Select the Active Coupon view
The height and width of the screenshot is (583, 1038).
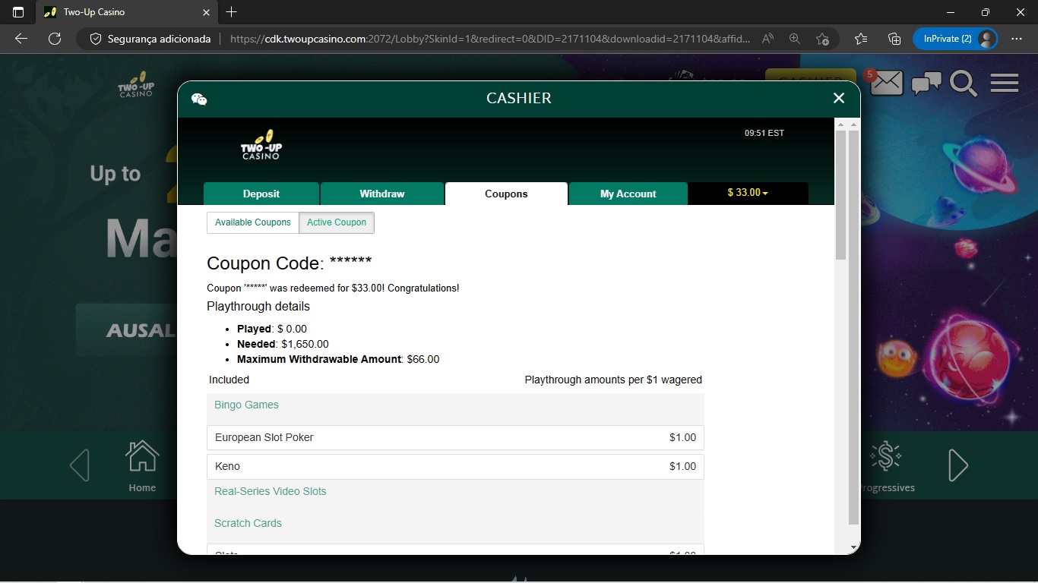[337, 222]
